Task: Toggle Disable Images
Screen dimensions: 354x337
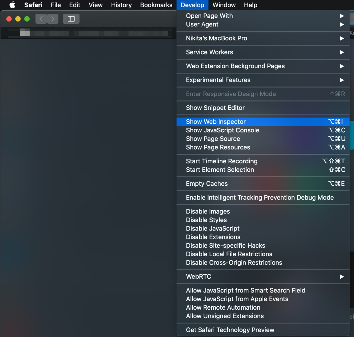Action: pyautogui.click(x=263, y=211)
